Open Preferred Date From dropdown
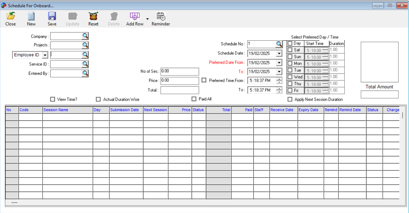This screenshot has width=409, height=213. tap(279, 62)
